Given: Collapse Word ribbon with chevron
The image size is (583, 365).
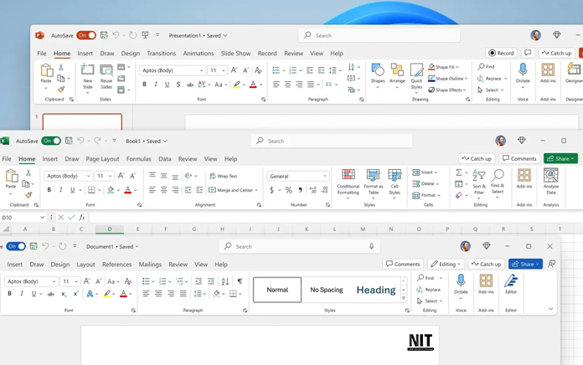Looking at the screenshot, I should 550,309.
